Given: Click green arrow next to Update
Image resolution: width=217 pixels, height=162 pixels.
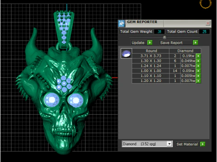Looking at the screenshot, I should point(150,43).
